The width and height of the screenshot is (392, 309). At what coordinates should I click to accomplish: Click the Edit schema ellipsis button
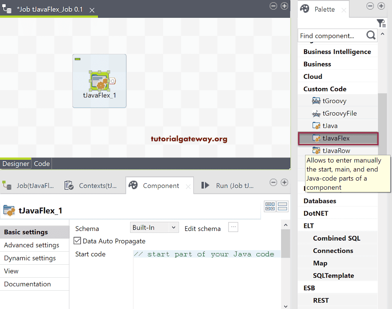(233, 228)
